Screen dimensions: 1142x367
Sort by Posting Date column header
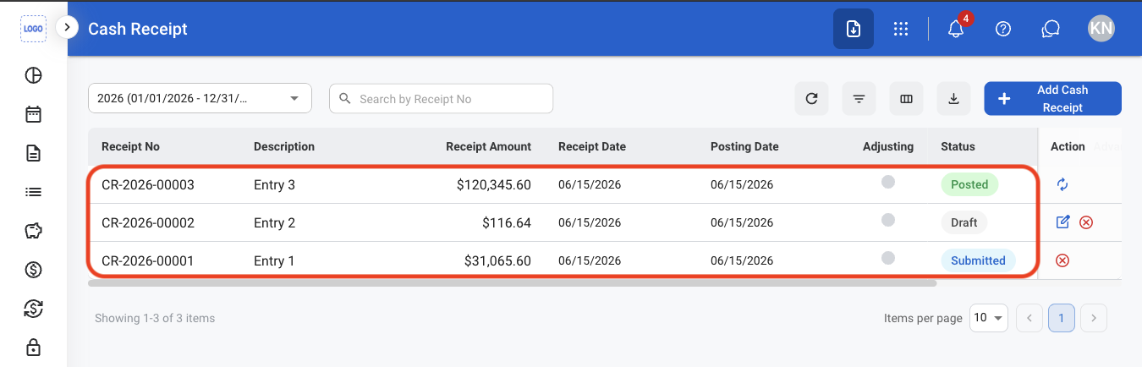coord(744,146)
